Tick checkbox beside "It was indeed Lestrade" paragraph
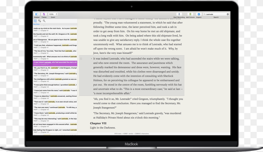Image resolution: width=263 pixels, height=152 pixels. pyautogui.click(x=81, y=59)
